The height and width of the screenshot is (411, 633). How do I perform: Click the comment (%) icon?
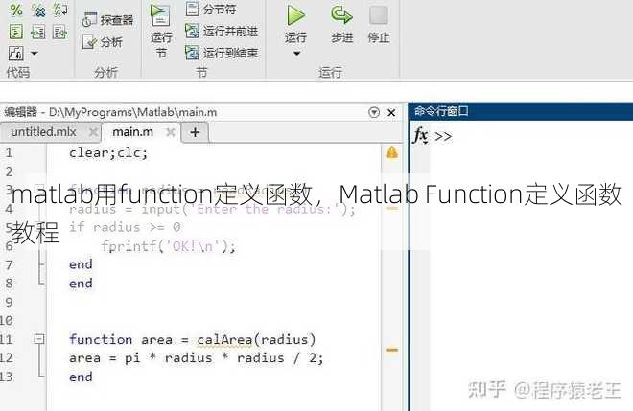15,10
